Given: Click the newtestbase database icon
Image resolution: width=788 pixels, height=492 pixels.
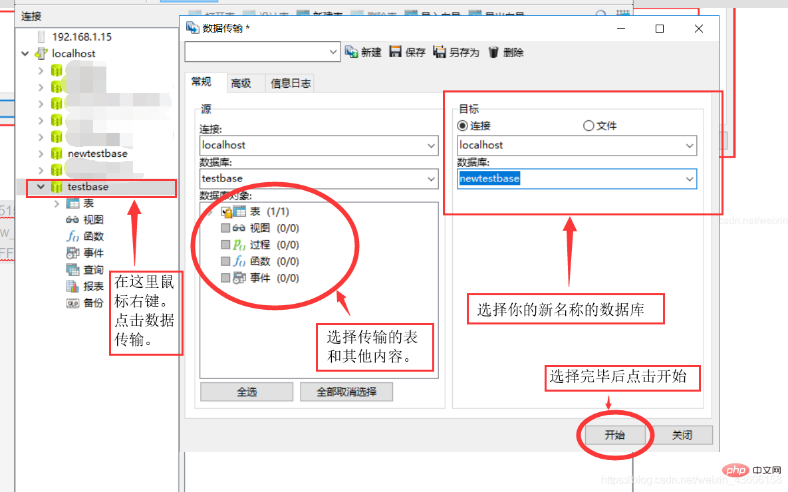Looking at the screenshot, I should point(57,154).
